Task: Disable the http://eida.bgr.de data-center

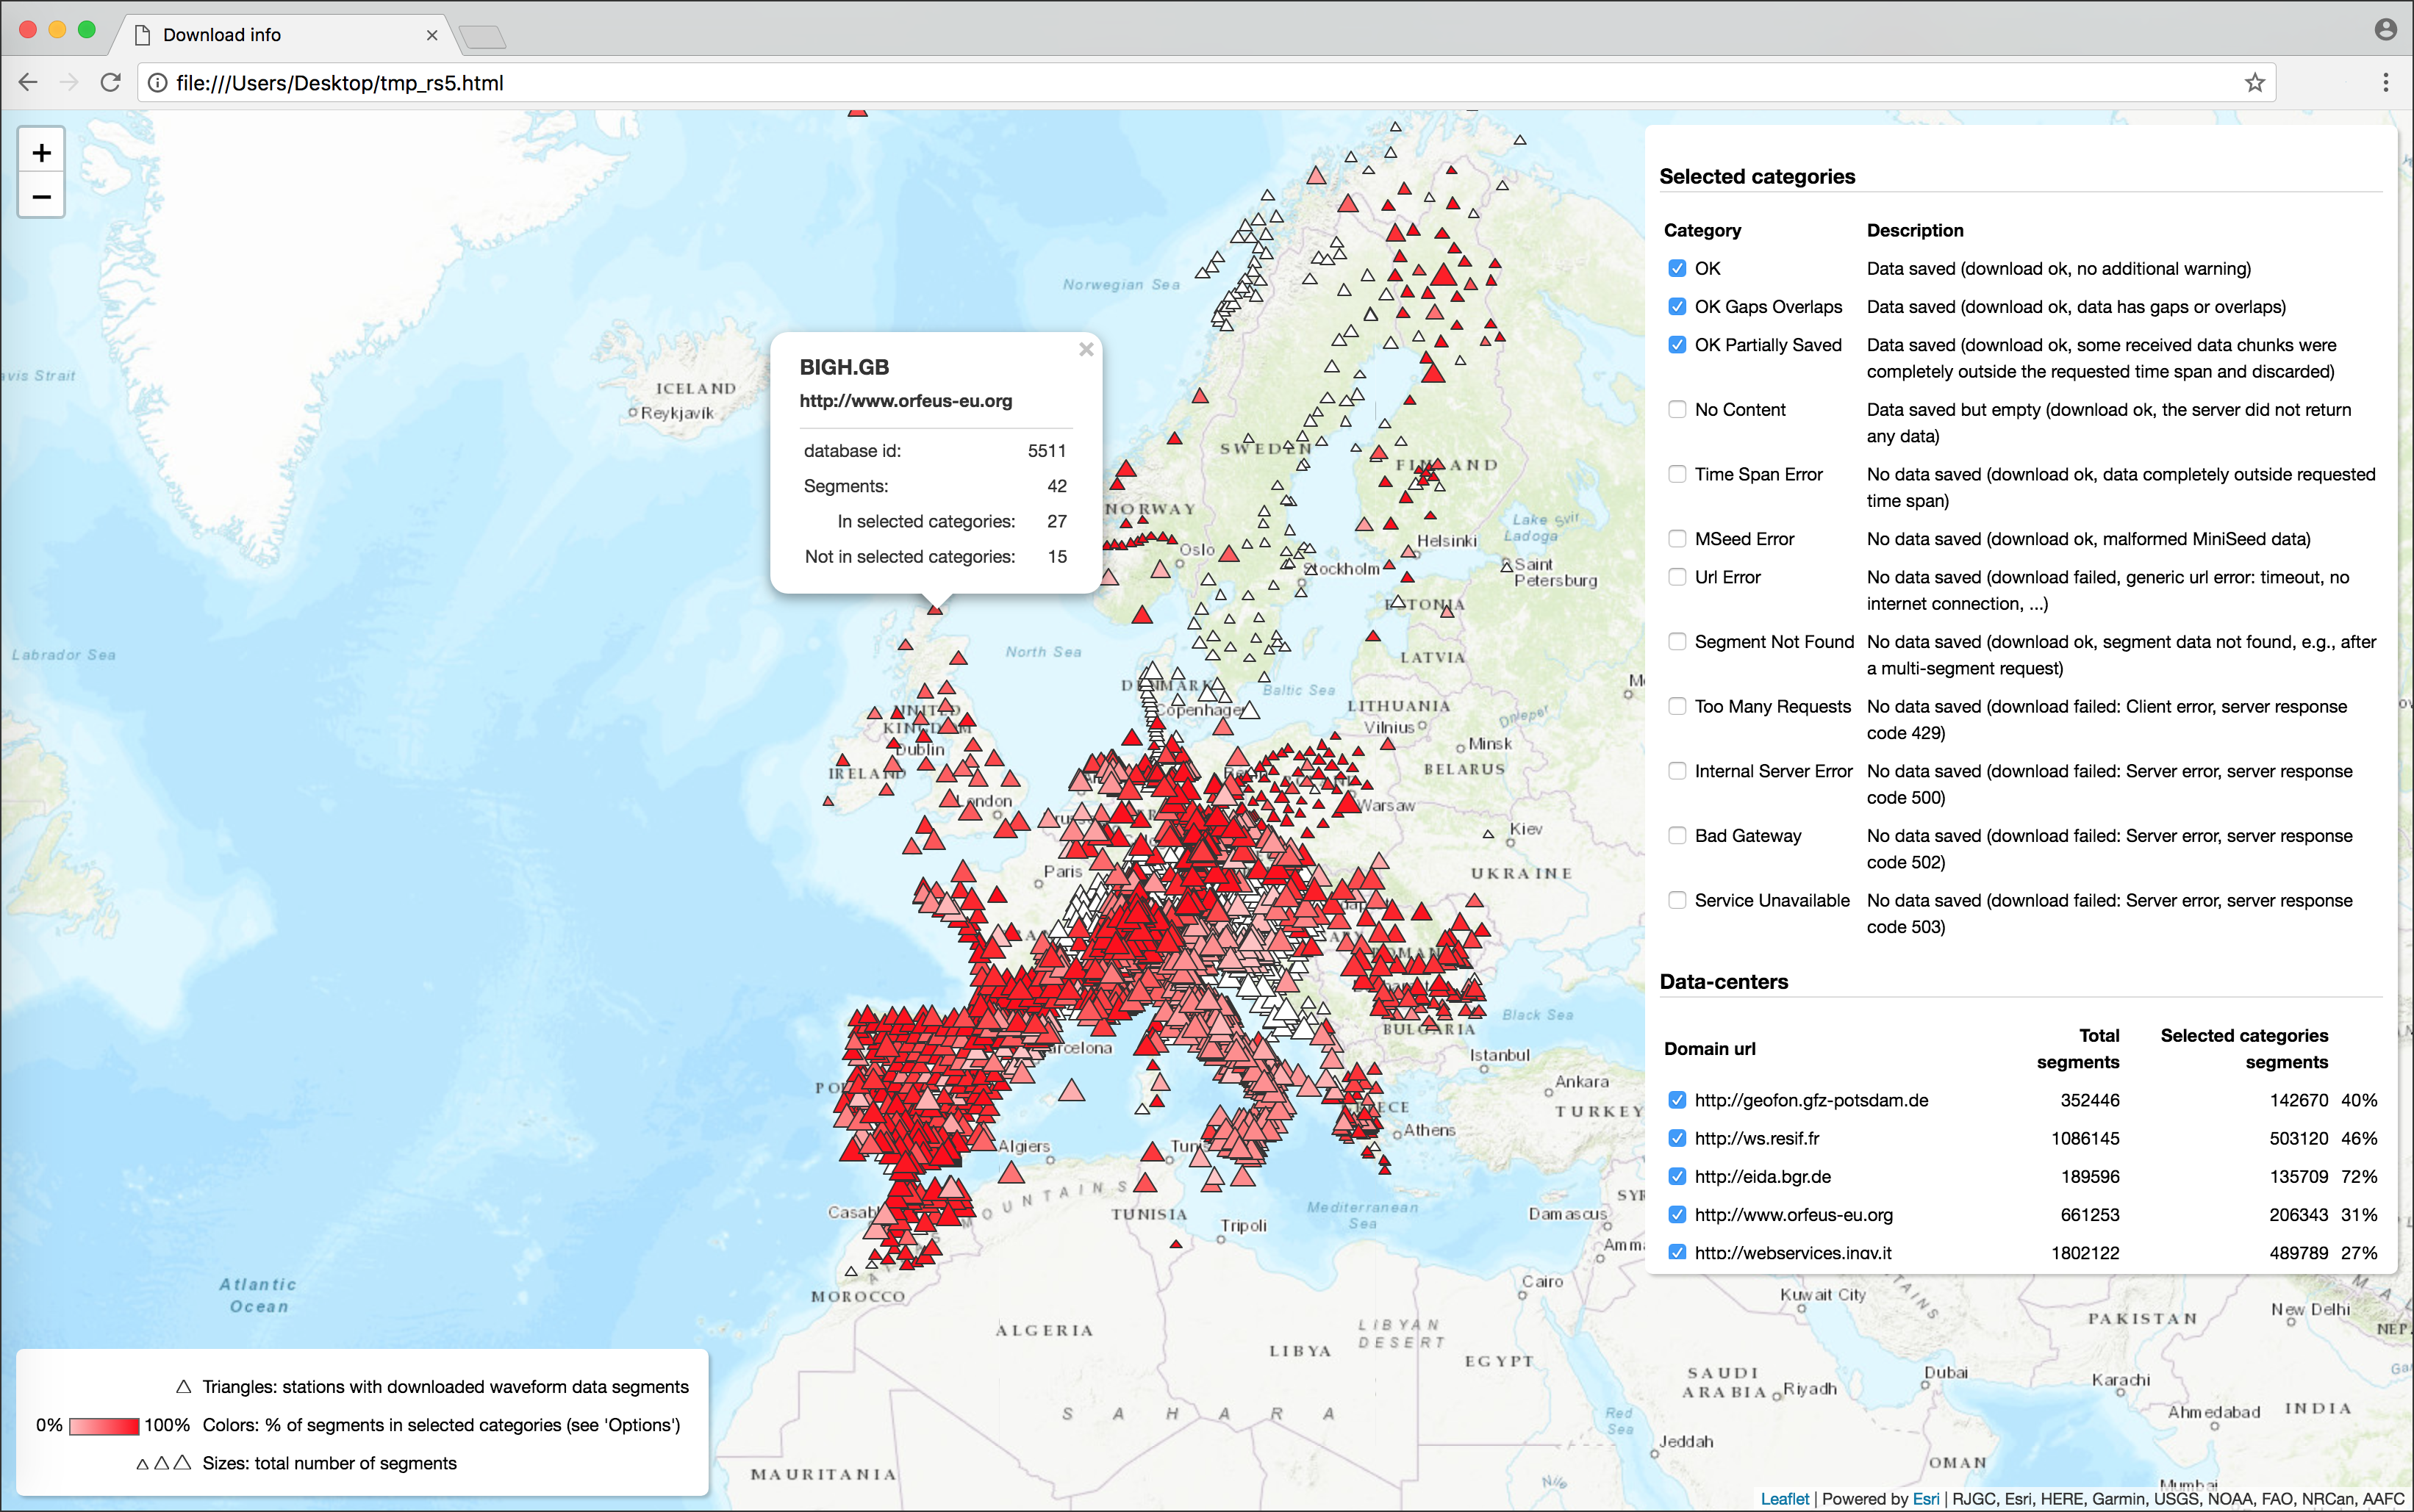Action: (1677, 1177)
